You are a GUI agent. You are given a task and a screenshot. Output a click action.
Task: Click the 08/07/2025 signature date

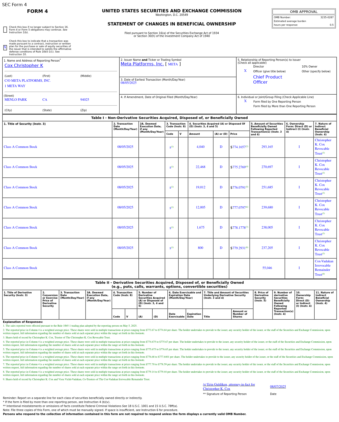pyautogui.click(x=278, y=387)
